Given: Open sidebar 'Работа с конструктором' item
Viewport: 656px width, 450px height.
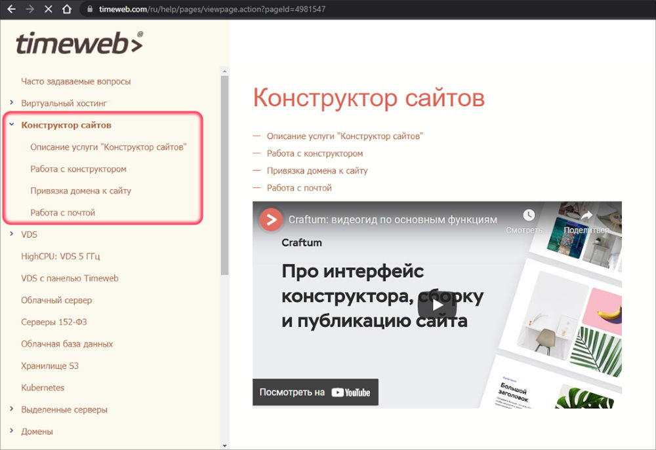Looking at the screenshot, I should (78, 169).
